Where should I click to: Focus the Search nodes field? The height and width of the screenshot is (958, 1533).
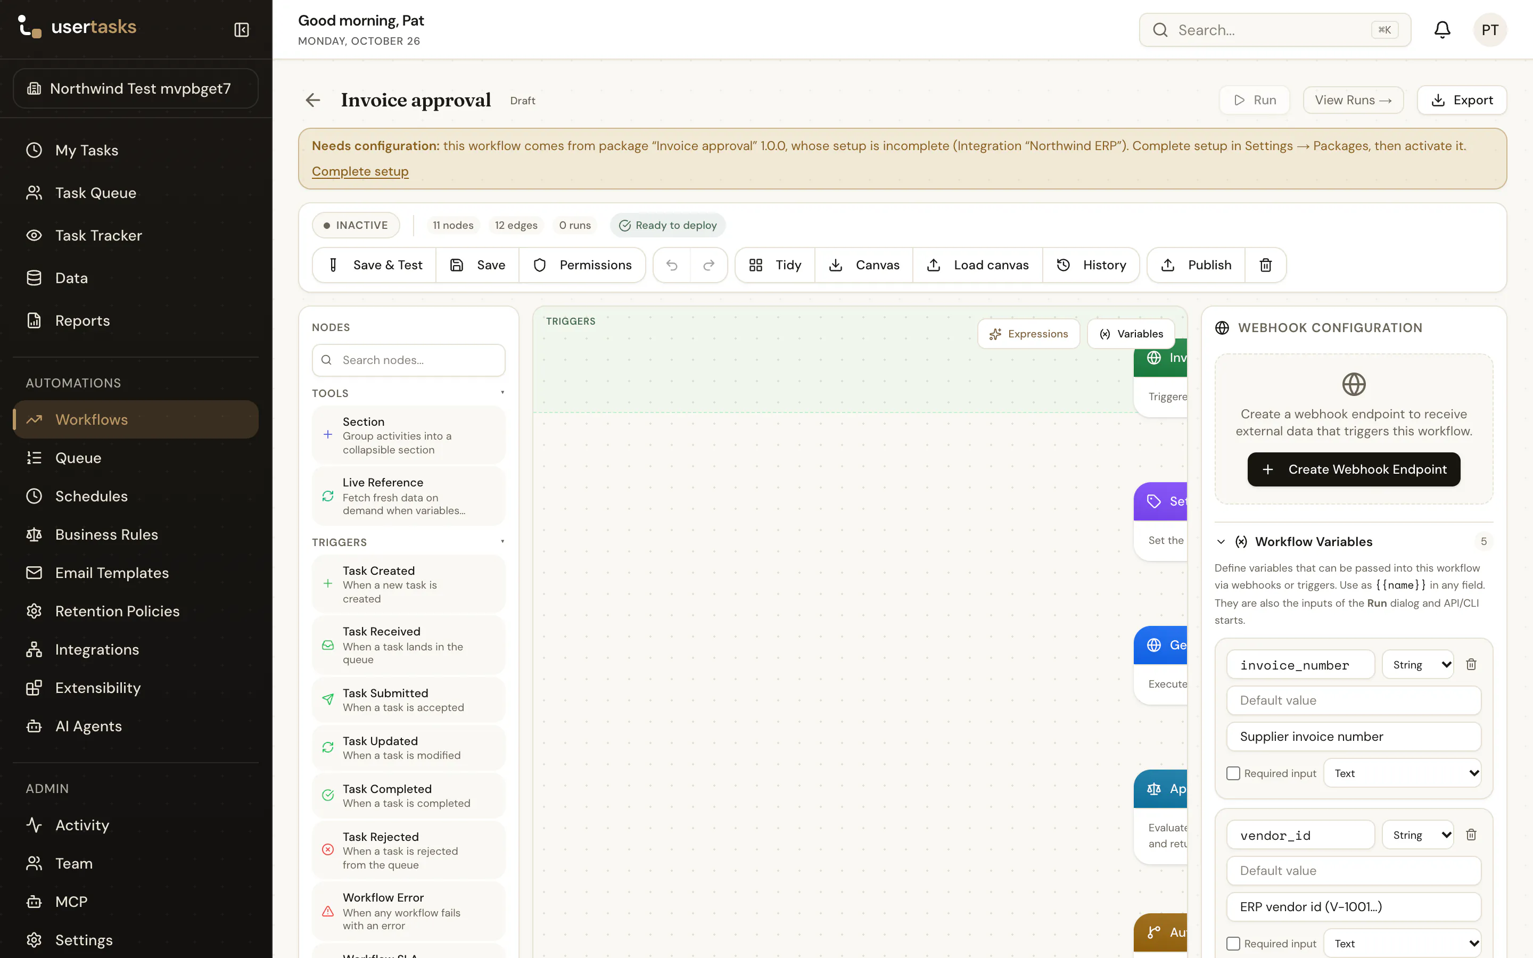click(x=409, y=360)
